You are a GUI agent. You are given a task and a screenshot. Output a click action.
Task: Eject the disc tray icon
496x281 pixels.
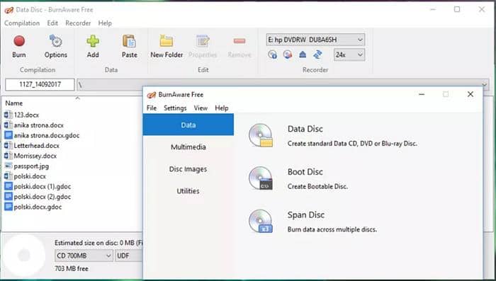pos(303,55)
